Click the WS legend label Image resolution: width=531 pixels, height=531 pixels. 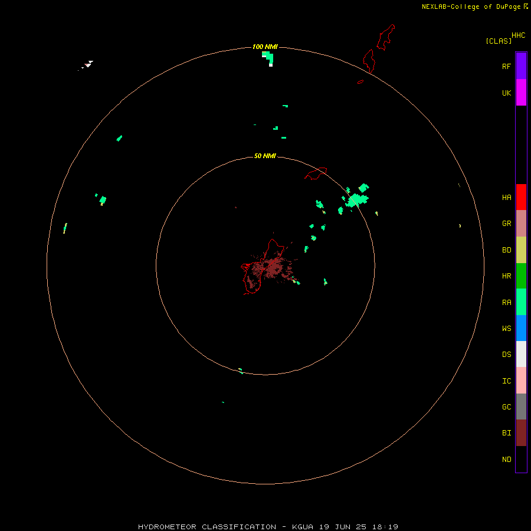(x=506, y=328)
